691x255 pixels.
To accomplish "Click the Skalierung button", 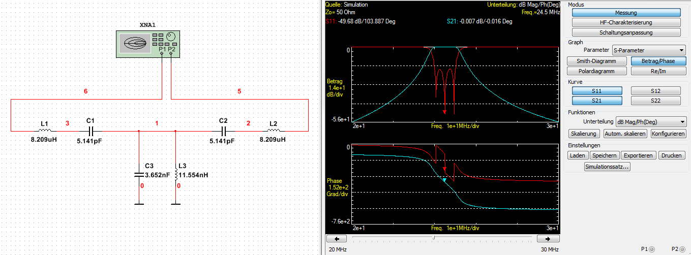I will [584, 134].
